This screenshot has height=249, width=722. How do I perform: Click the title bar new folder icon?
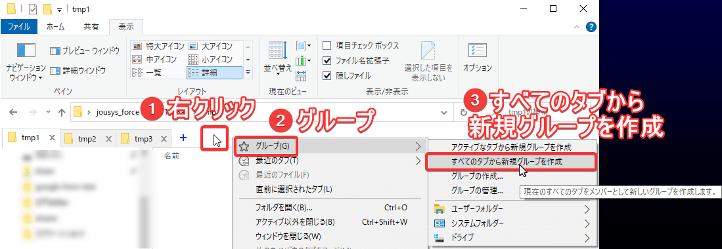pos(47,9)
